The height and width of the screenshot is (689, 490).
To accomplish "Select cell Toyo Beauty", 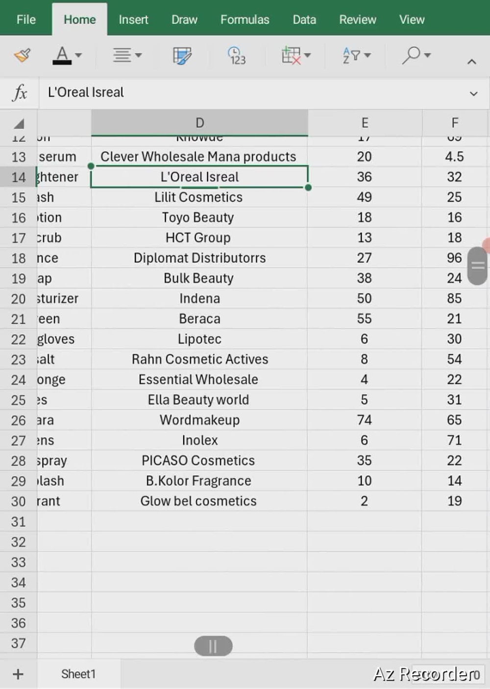I will click(198, 217).
